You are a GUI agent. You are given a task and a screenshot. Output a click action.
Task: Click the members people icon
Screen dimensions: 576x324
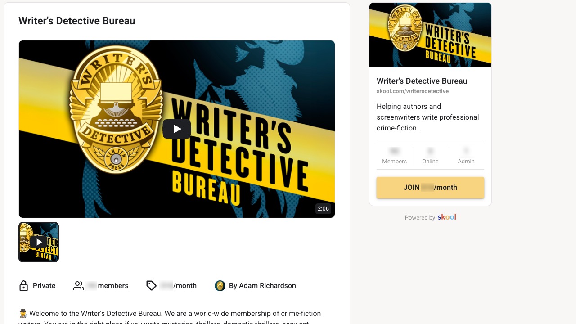coord(79,286)
